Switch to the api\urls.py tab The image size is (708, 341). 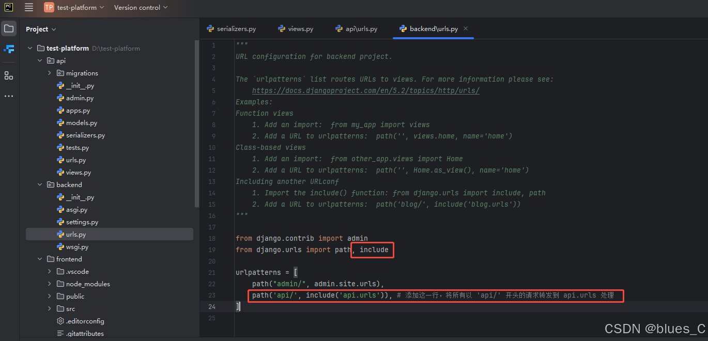tap(356, 29)
